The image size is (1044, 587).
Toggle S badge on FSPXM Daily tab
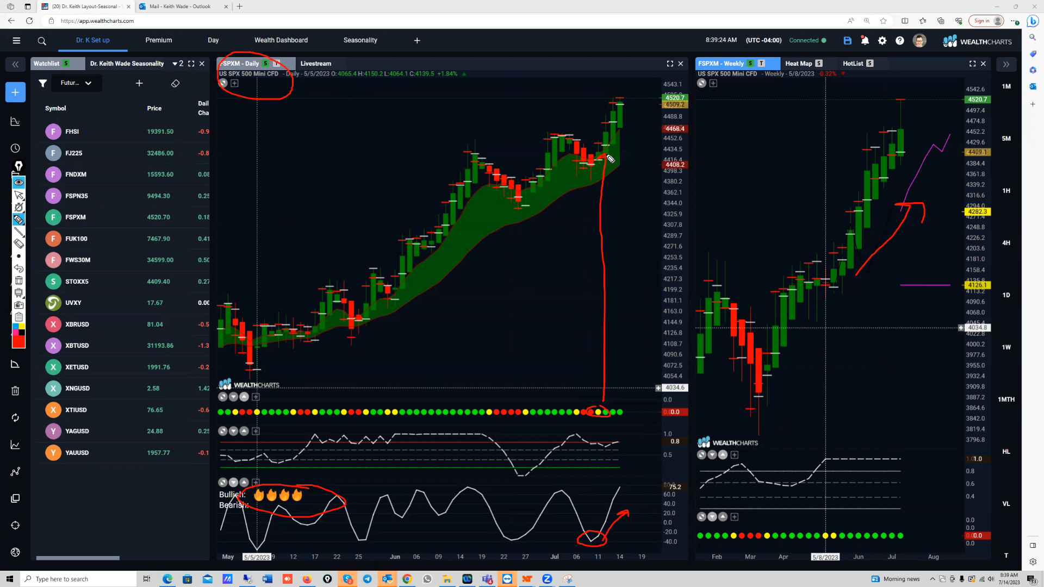(265, 64)
